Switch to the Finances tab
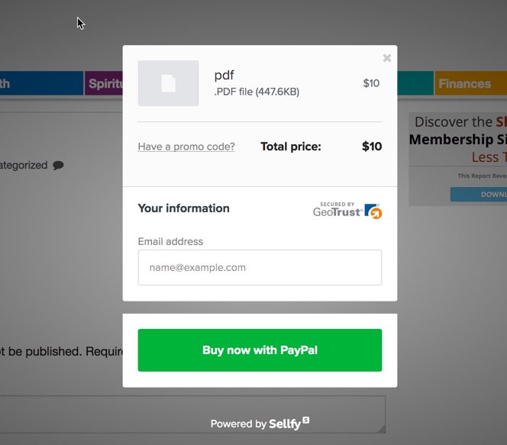507x445 pixels. click(x=471, y=83)
